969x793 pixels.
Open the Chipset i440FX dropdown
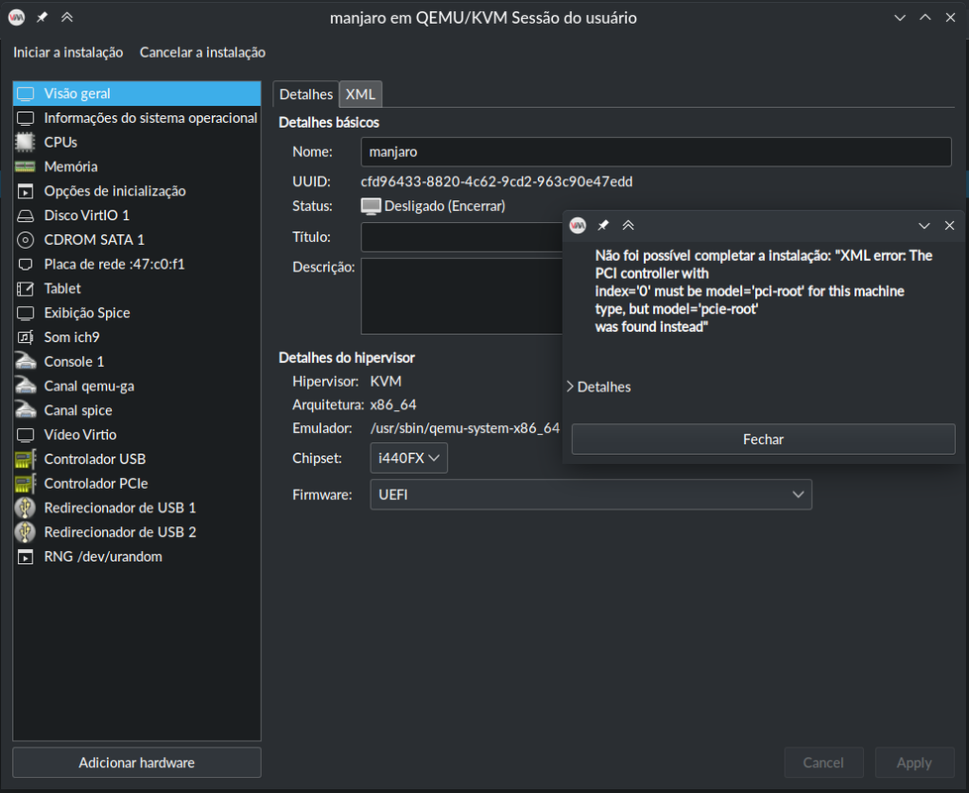tap(408, 458)
